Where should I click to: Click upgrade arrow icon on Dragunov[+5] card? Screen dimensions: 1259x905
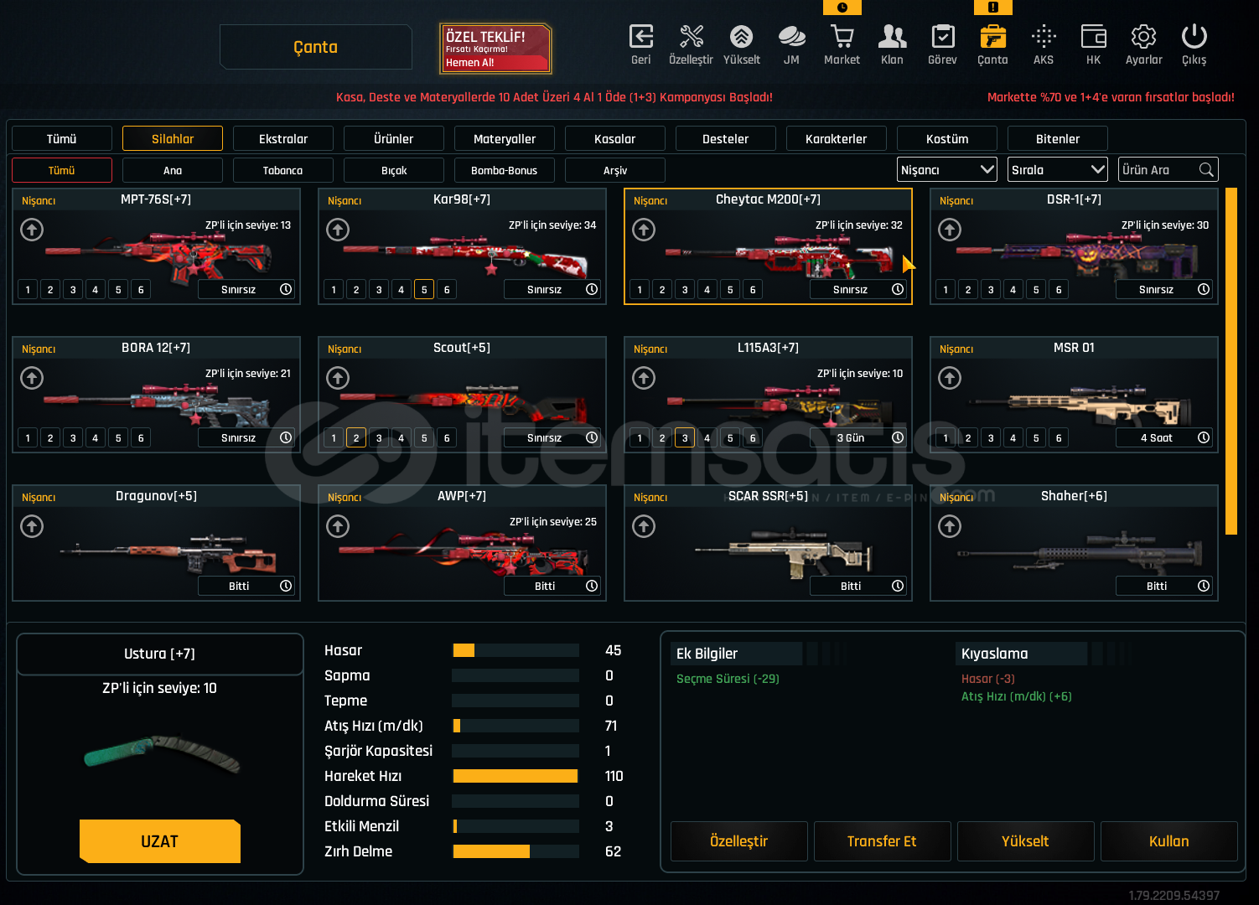click(32, 526)
